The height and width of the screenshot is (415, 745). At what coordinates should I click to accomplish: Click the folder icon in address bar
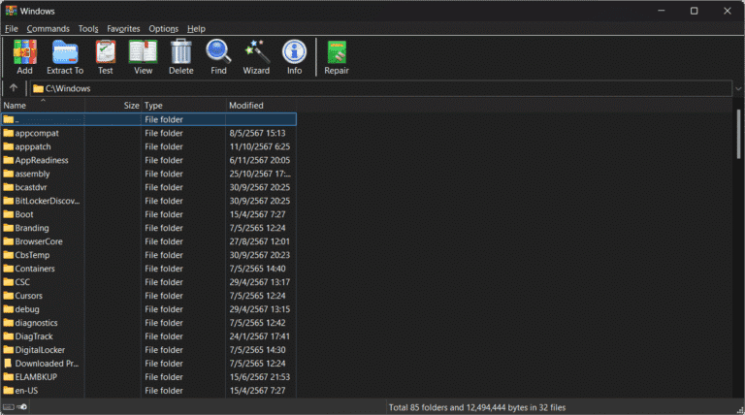[39, 89]
